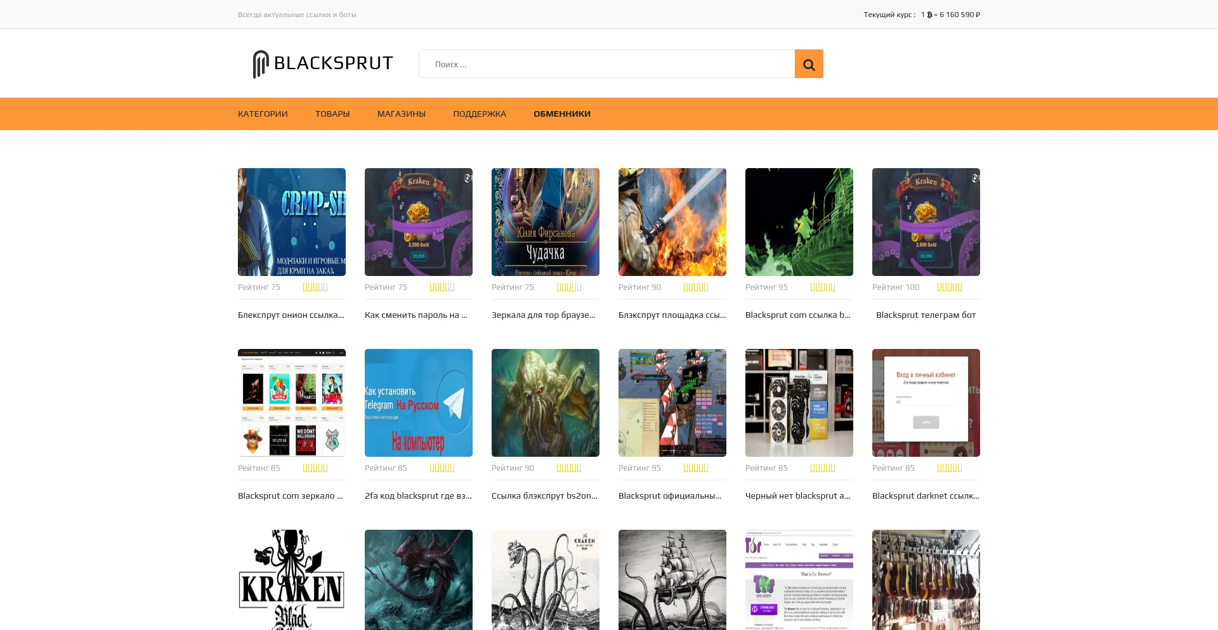Click stars above 'Как сменить пароль на ...'
Image resolution: width=1218 pixels, height=630 pixels.
[x=442, y=287]
